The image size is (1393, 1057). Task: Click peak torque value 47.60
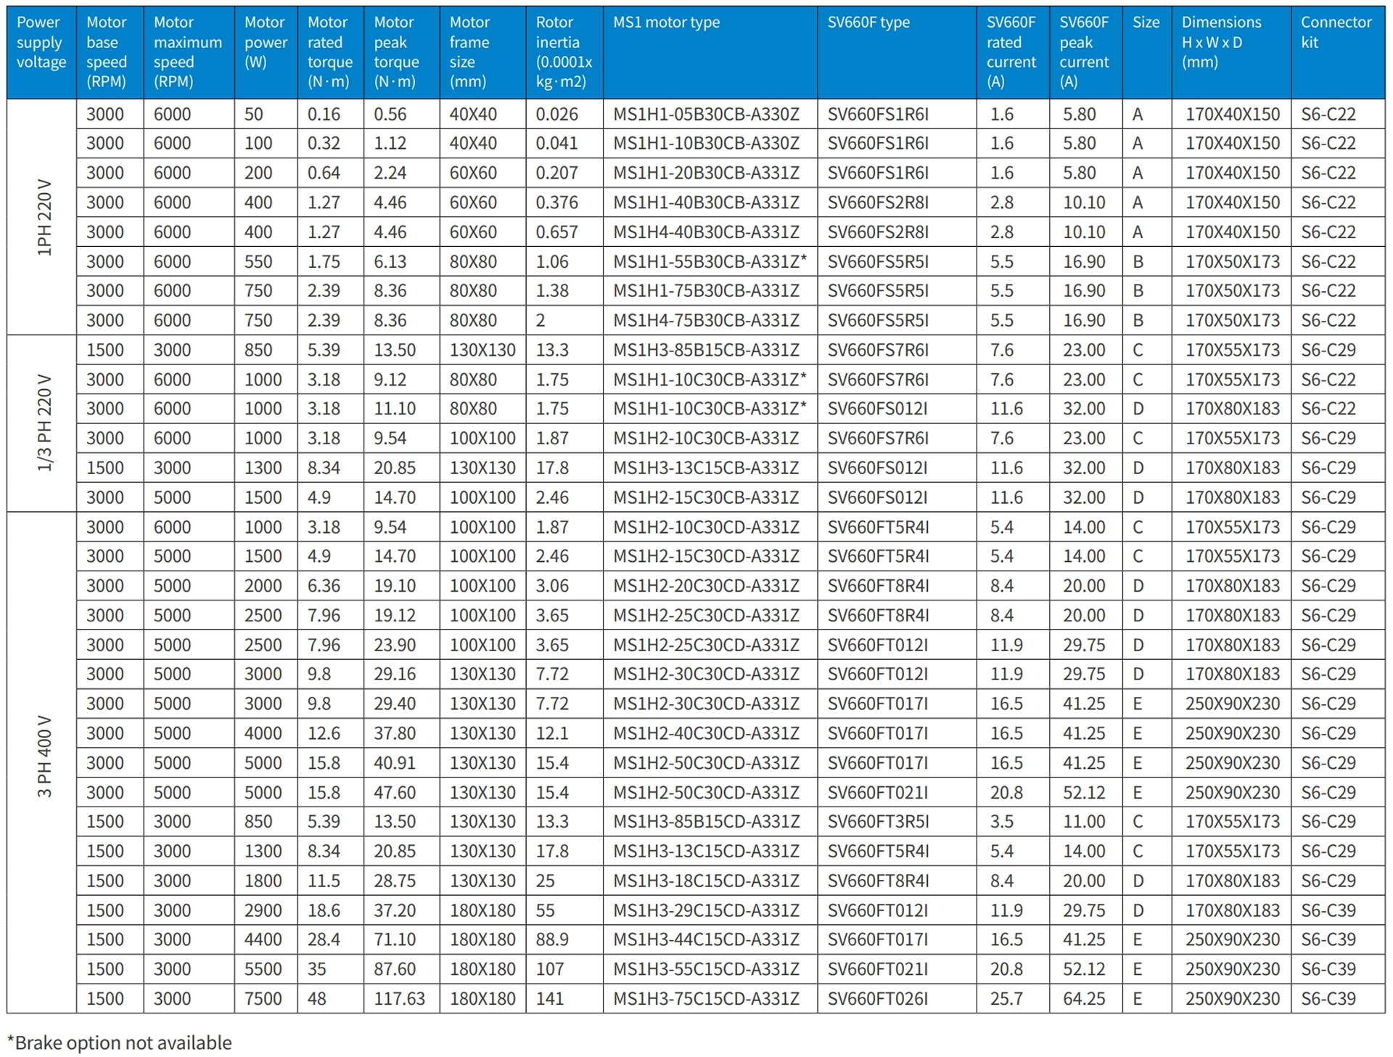coord(395,792)
